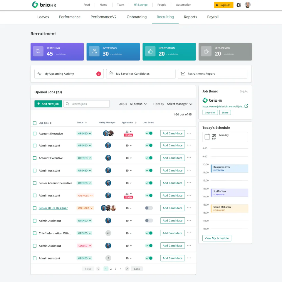Click the settings gear in the top bar
The image size is (282, 282).
239,5
